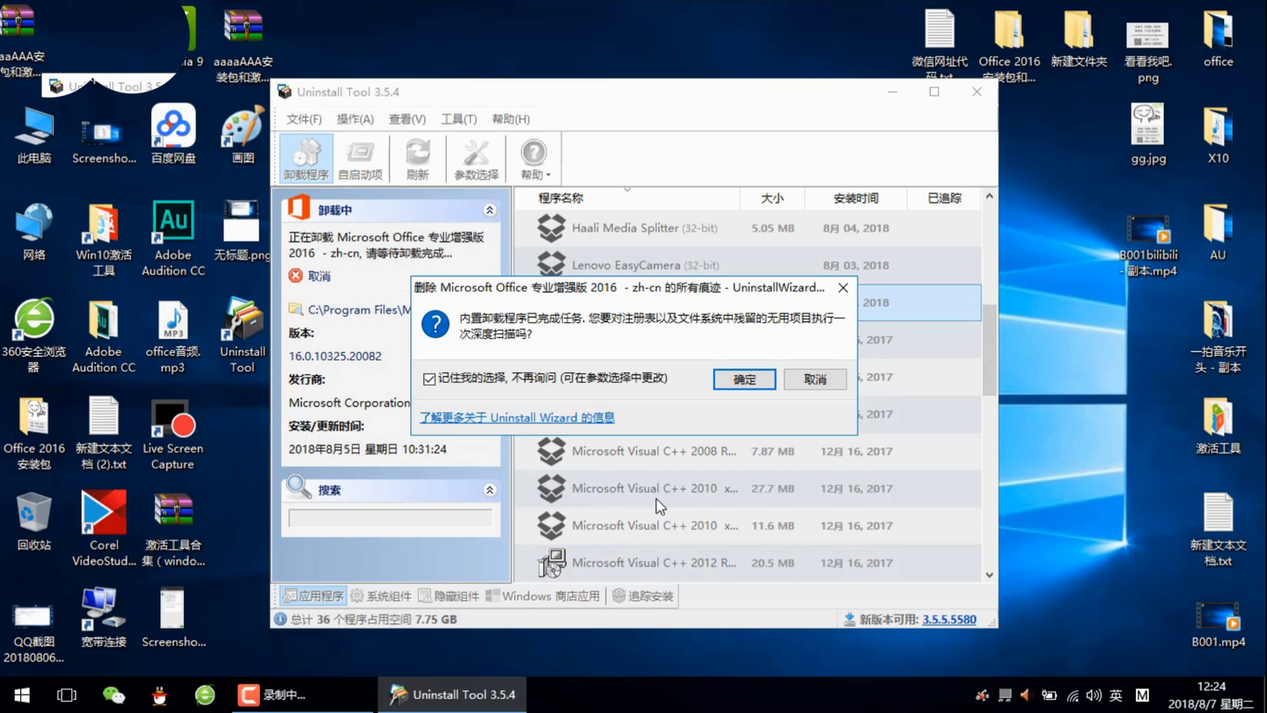
Task: Open network icon in system tray
Action: (1073, 695)
